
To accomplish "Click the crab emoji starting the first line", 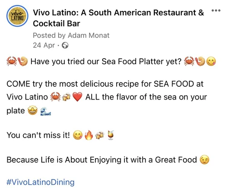I will pyautogui.click(x=12, y=61).
